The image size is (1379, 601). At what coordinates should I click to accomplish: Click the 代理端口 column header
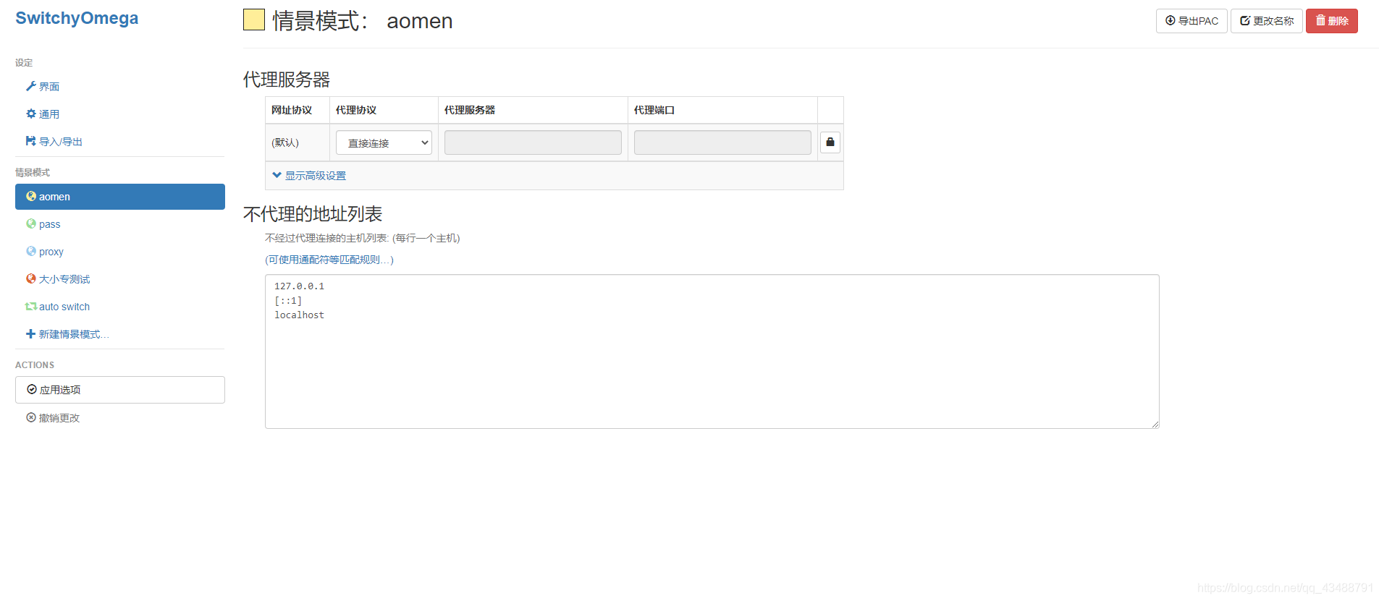click(x=654, y=110)
